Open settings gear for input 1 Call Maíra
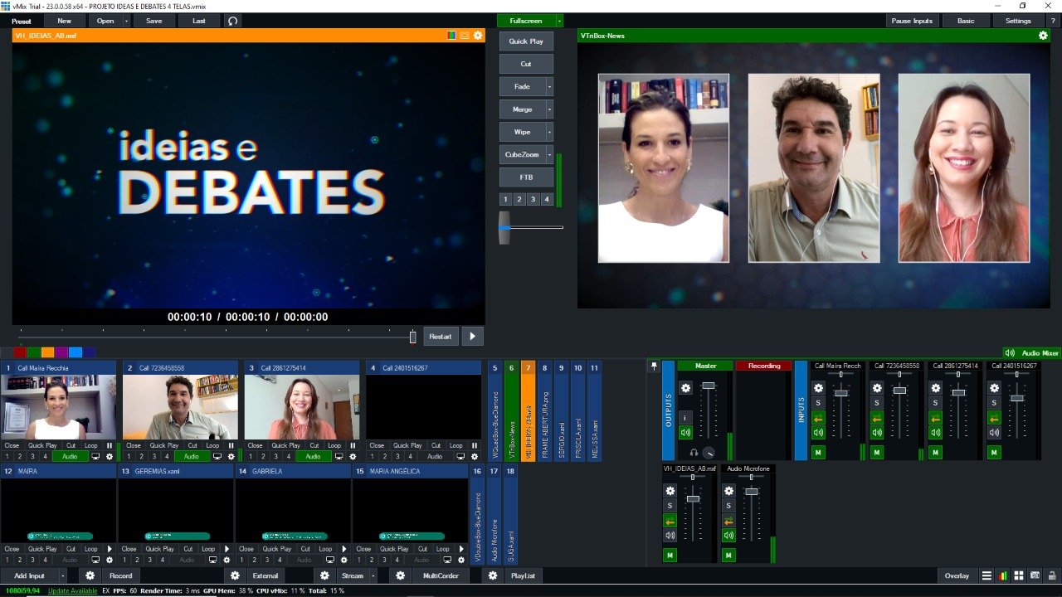The height and width of the screenshot is (597, 1062). (x=110, y=455)
